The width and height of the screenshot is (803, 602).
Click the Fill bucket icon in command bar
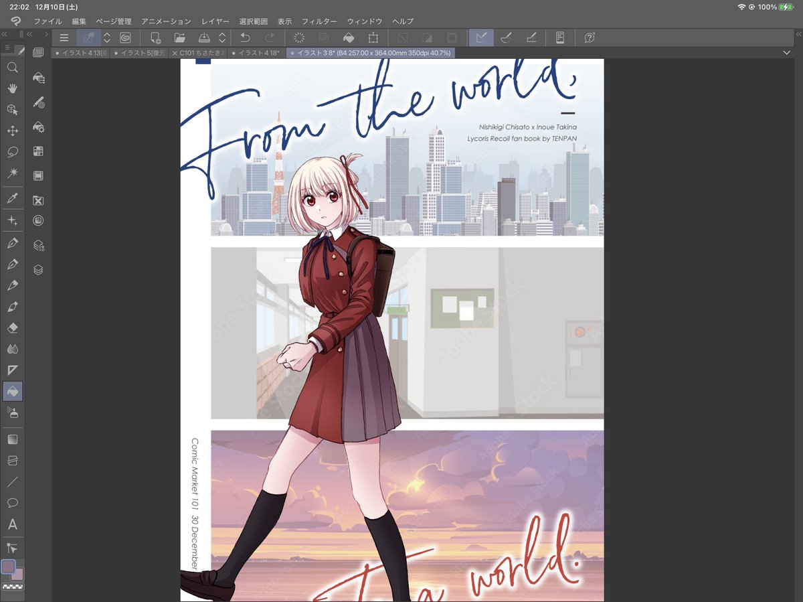(349, 38)
